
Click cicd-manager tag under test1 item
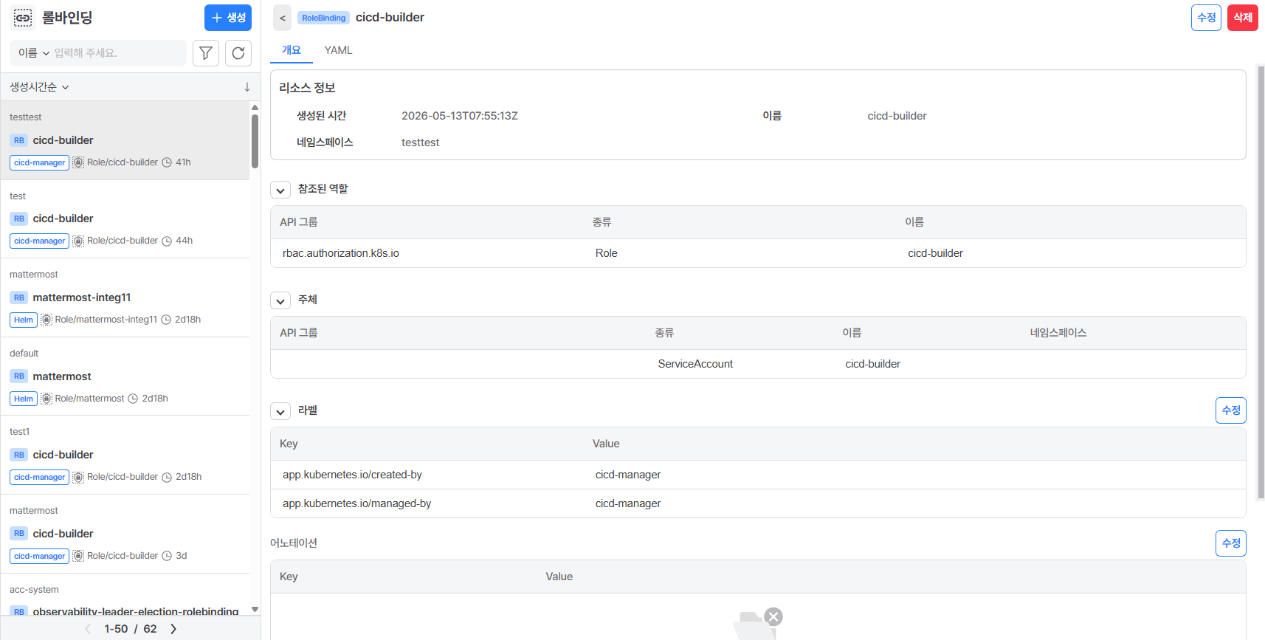click(39, 477)
